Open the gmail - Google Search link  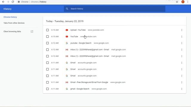(80, 89)
